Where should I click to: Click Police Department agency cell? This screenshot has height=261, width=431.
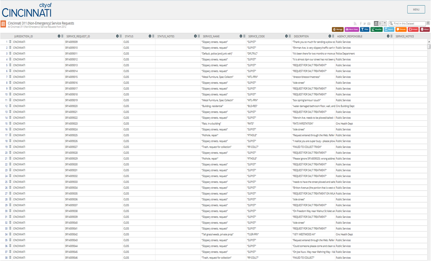345,53
